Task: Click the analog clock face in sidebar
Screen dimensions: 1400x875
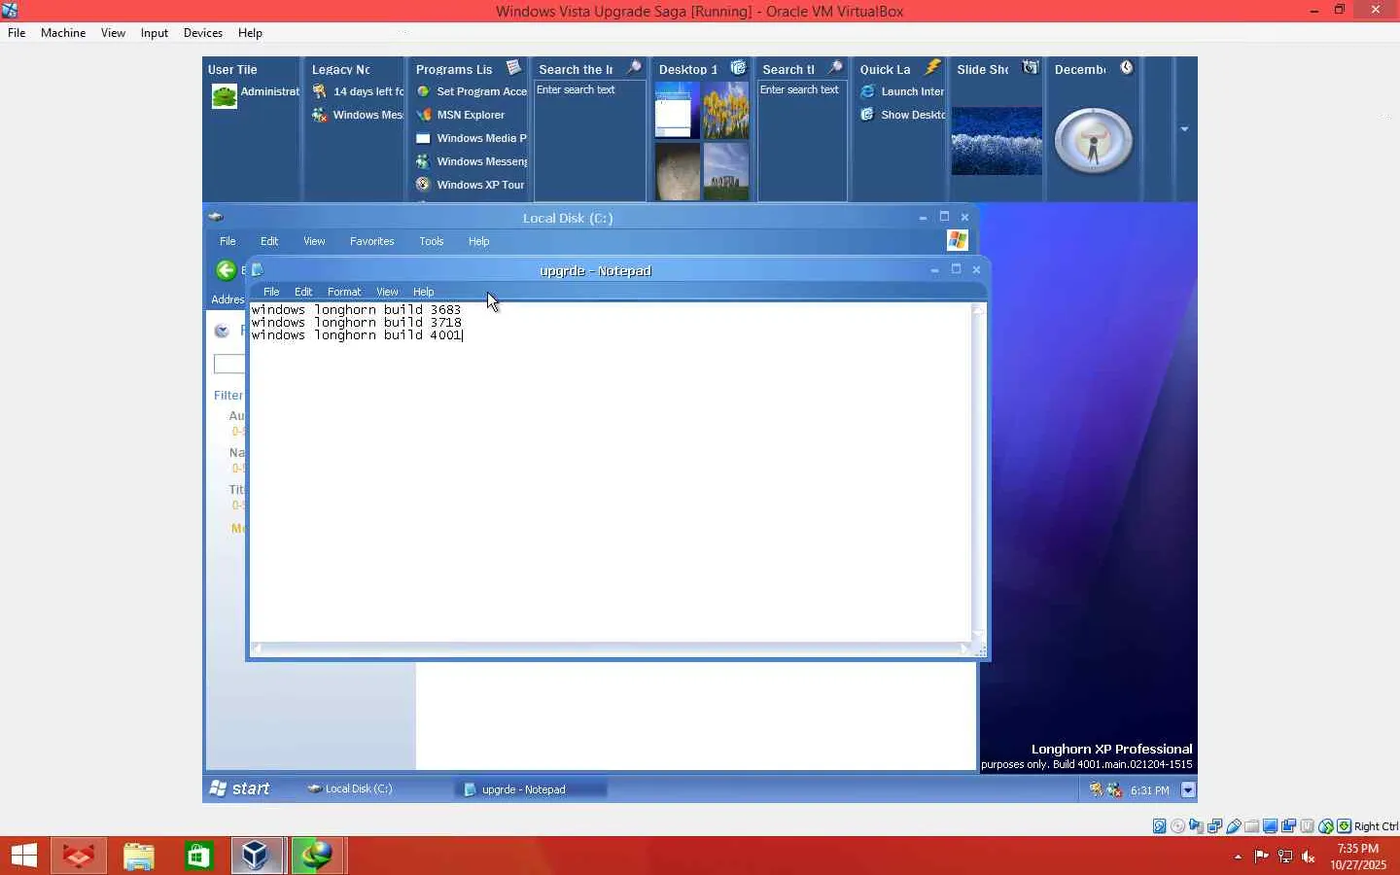Action: (x=1094, y=141)
